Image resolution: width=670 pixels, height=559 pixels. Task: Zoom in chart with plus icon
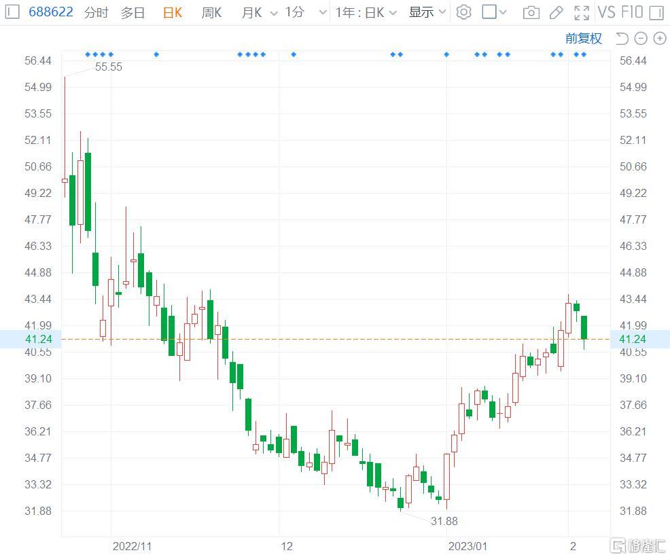660,39
